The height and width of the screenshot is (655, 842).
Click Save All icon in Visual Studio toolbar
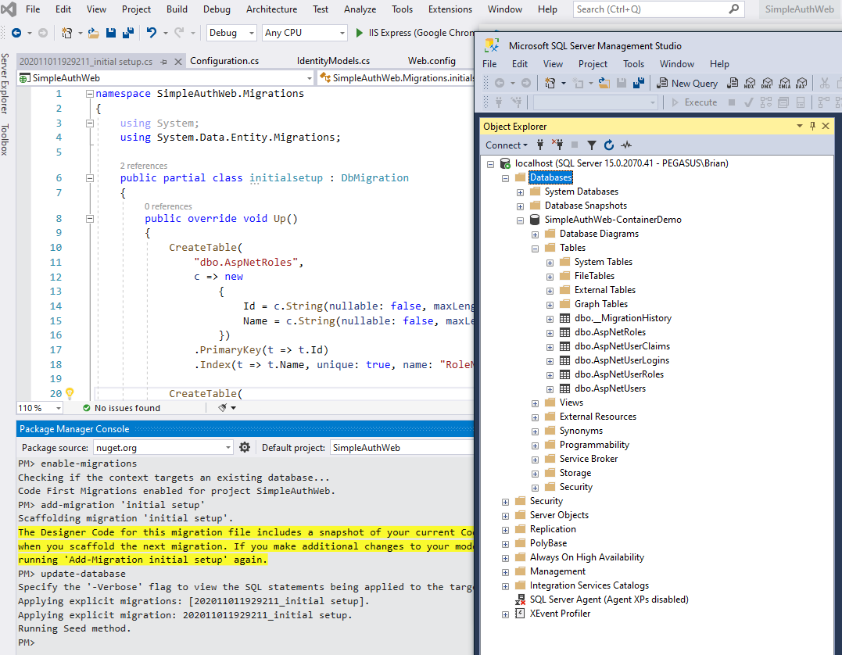(128, 33)
